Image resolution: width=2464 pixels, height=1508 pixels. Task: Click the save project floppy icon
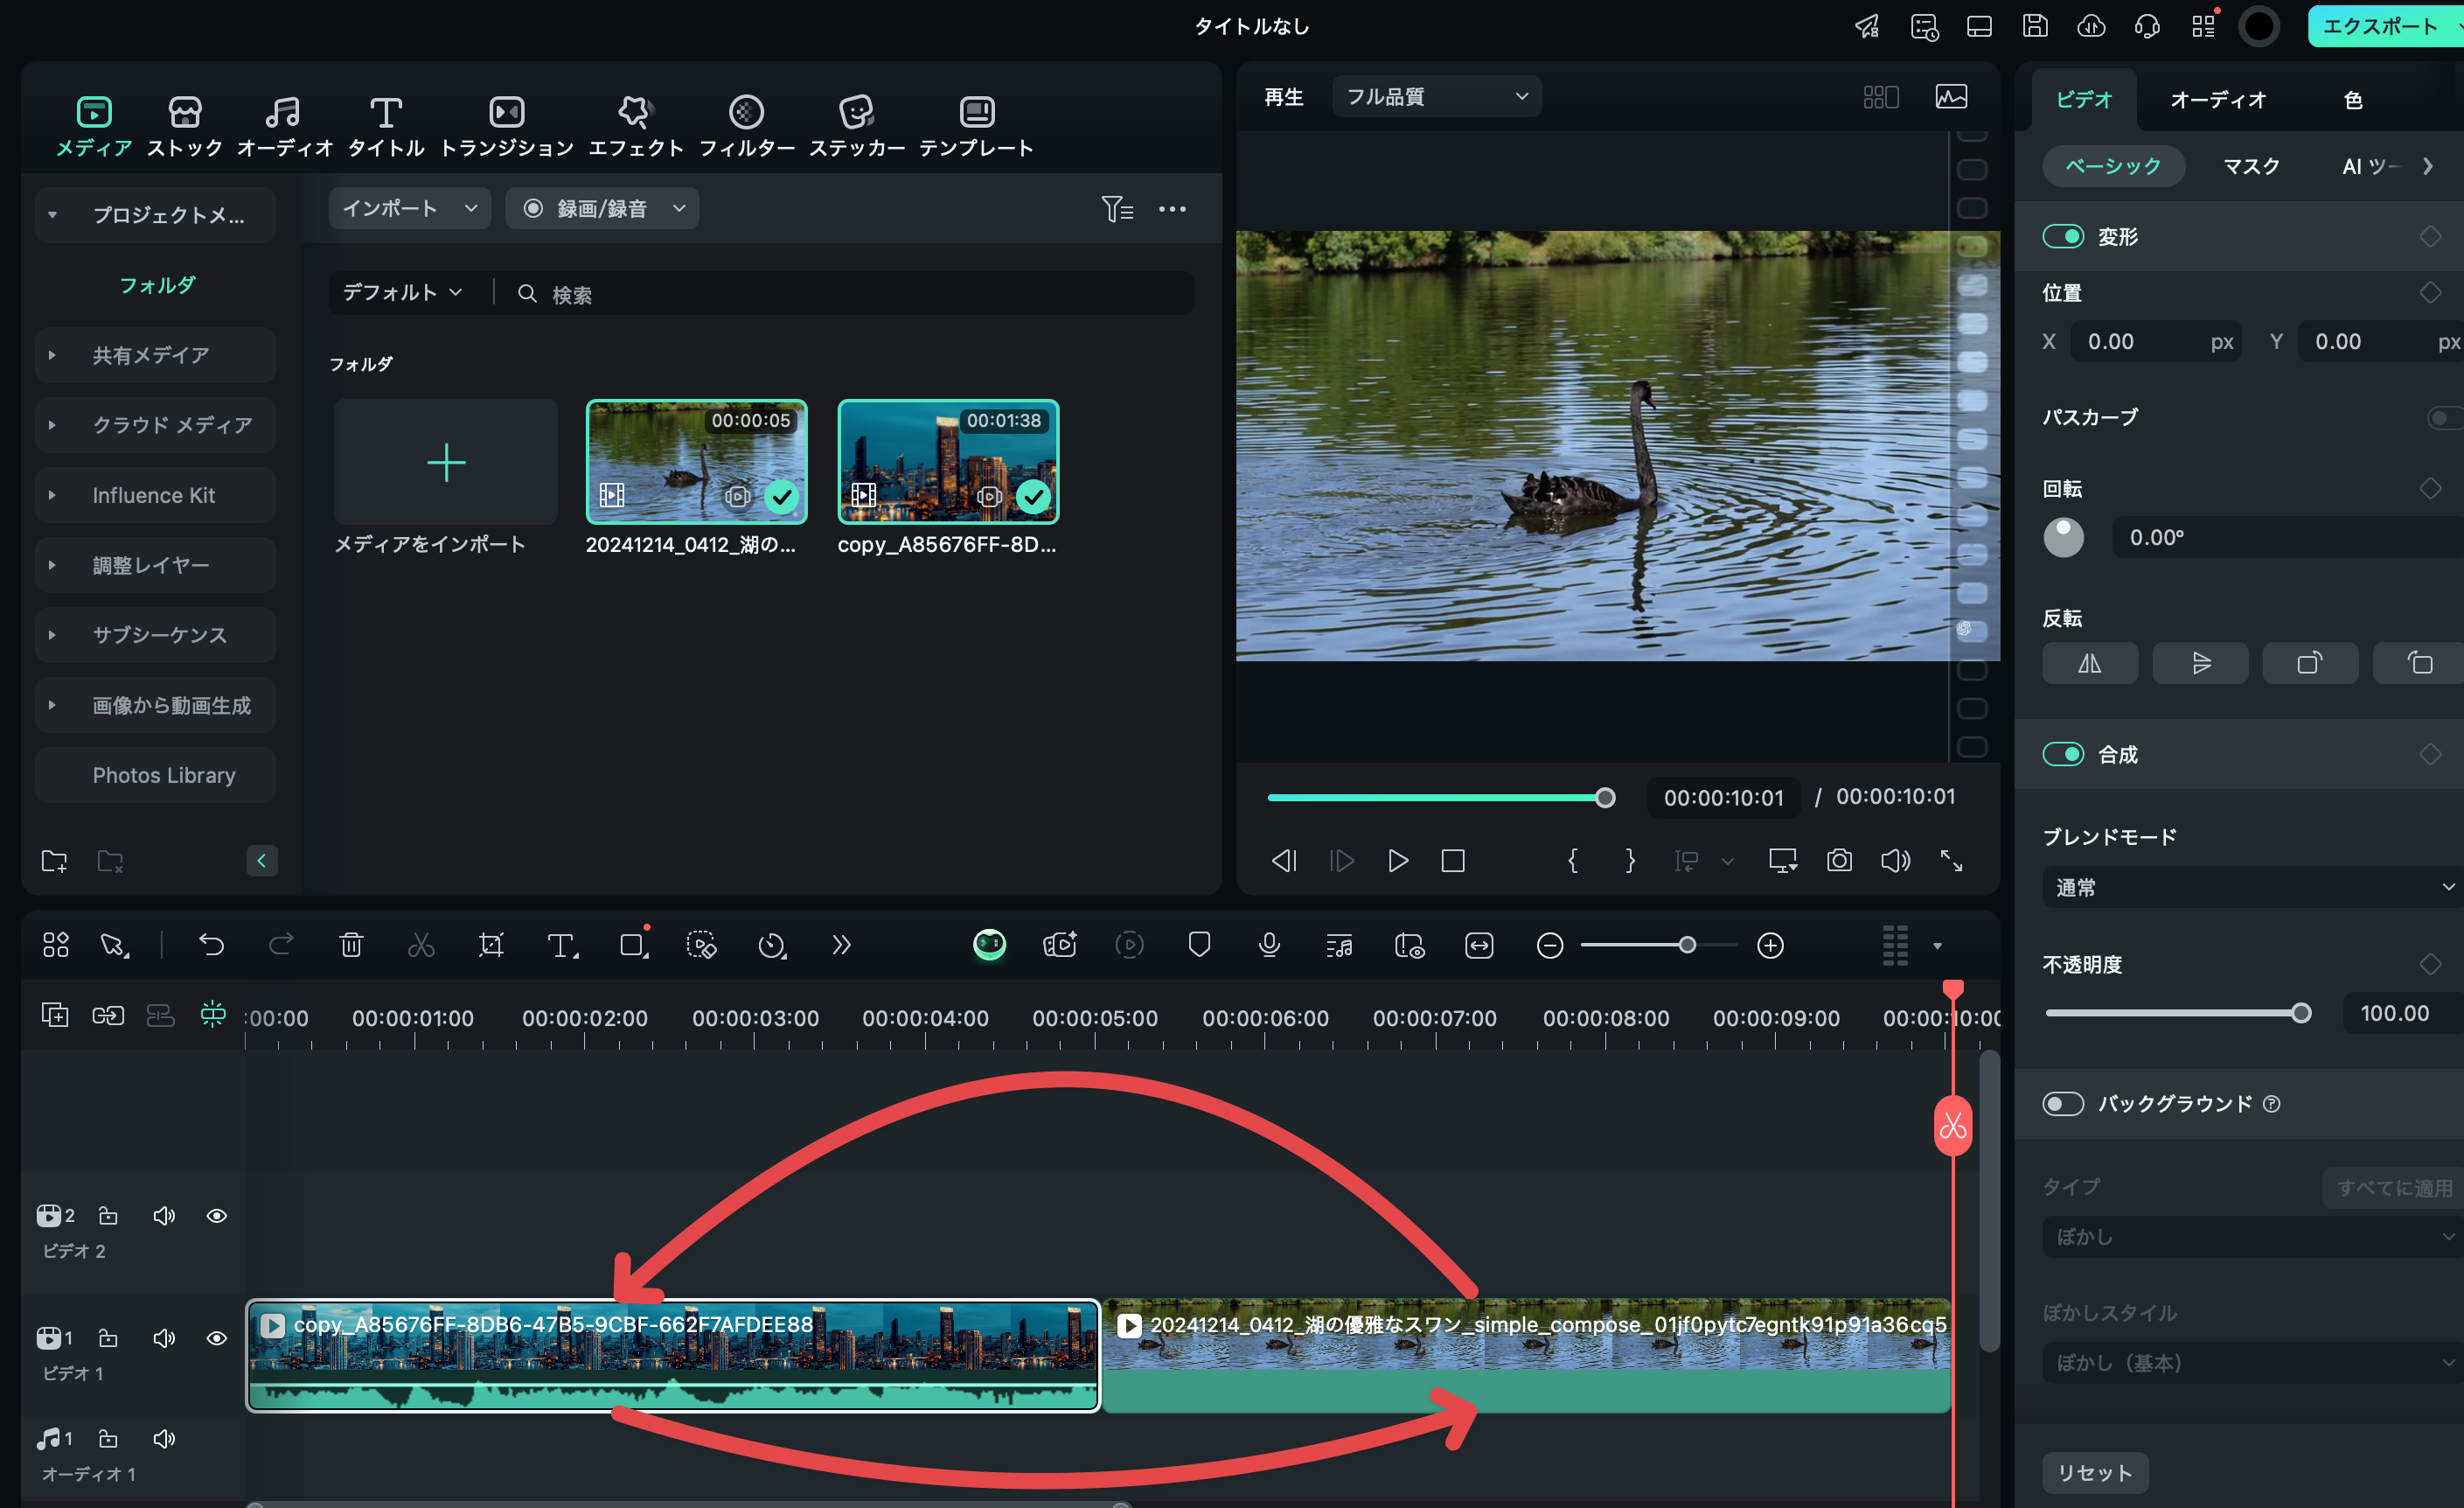coord(2035,26)
